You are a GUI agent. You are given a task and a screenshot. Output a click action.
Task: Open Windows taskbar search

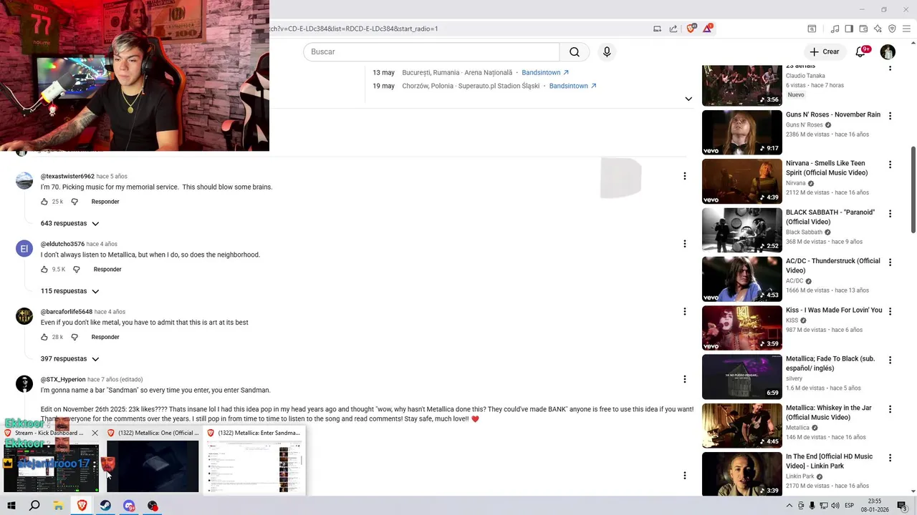34,506
